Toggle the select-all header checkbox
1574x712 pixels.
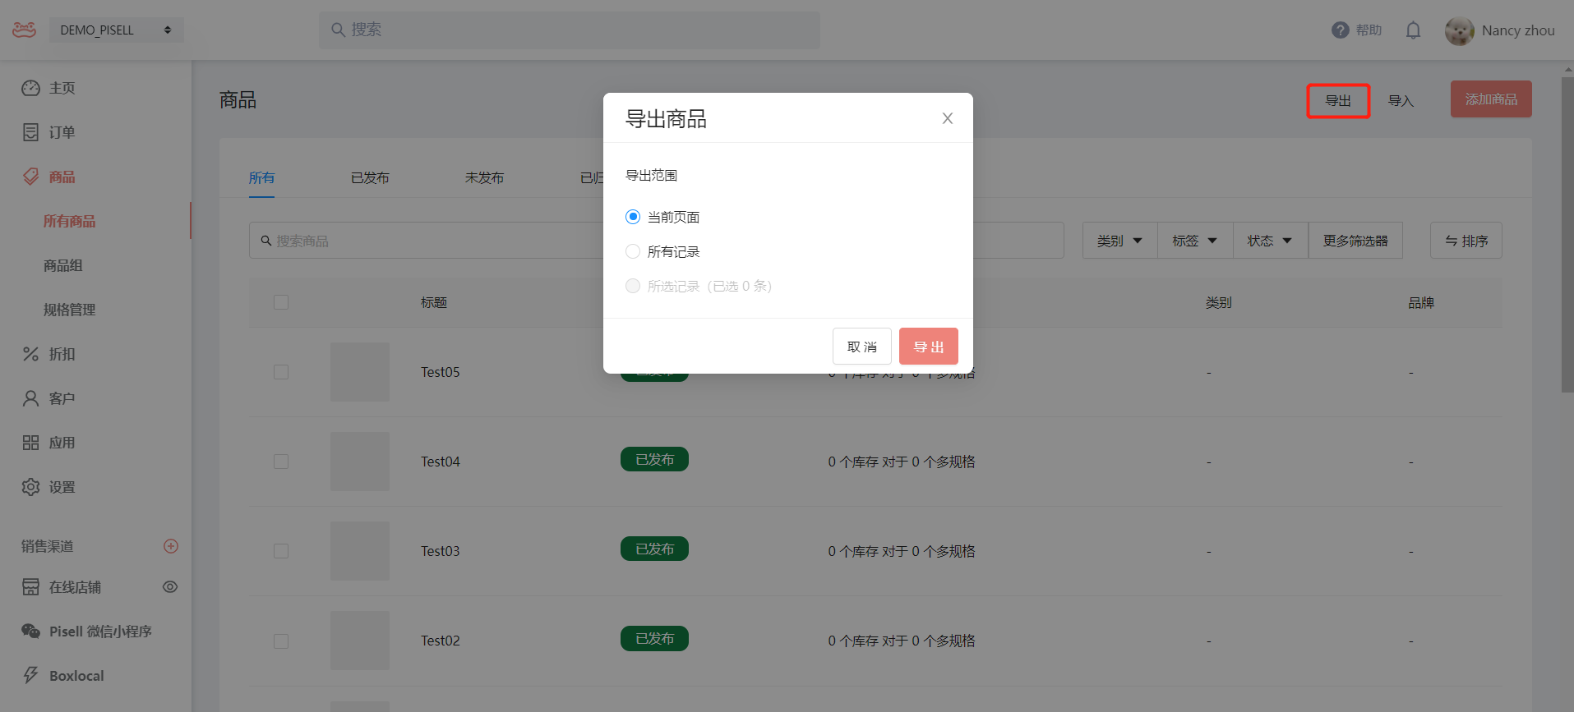click(x=281, y=302)
